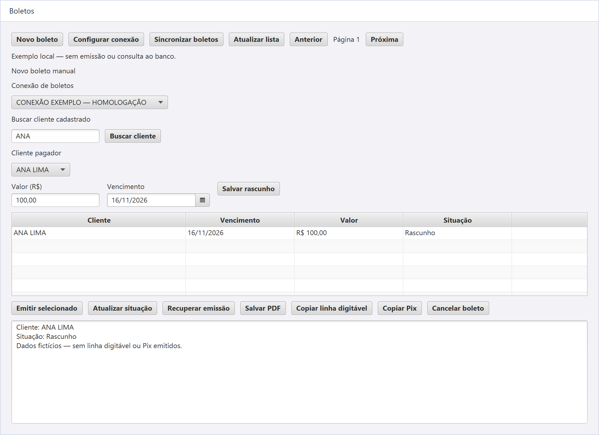Click Recuperar emissão button
The image size is (599, 435).
coord(198,308)
